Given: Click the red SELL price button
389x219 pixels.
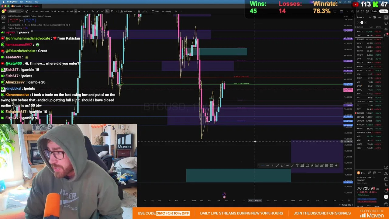Looking at the screenshot, I should (14, 20).
